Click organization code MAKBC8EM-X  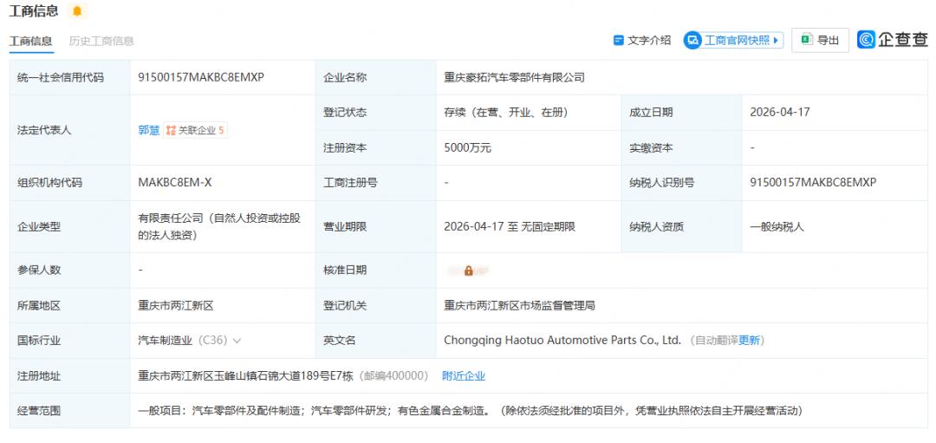pos(175,183)
